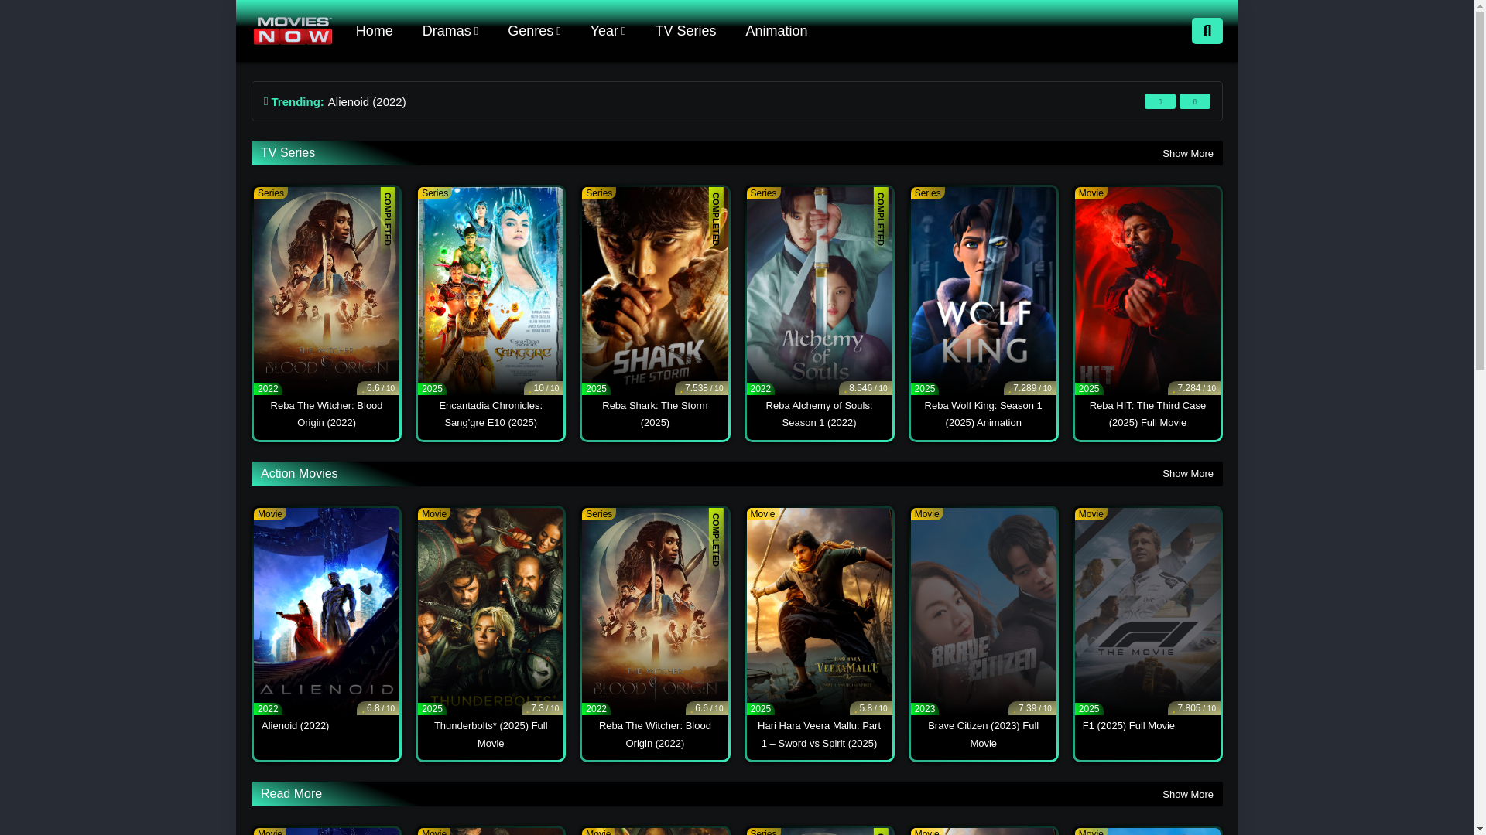Click 2023 year badge on Brave Citizen card
1486x835 pixels.
pyautogui.click(x=925, y=709)
